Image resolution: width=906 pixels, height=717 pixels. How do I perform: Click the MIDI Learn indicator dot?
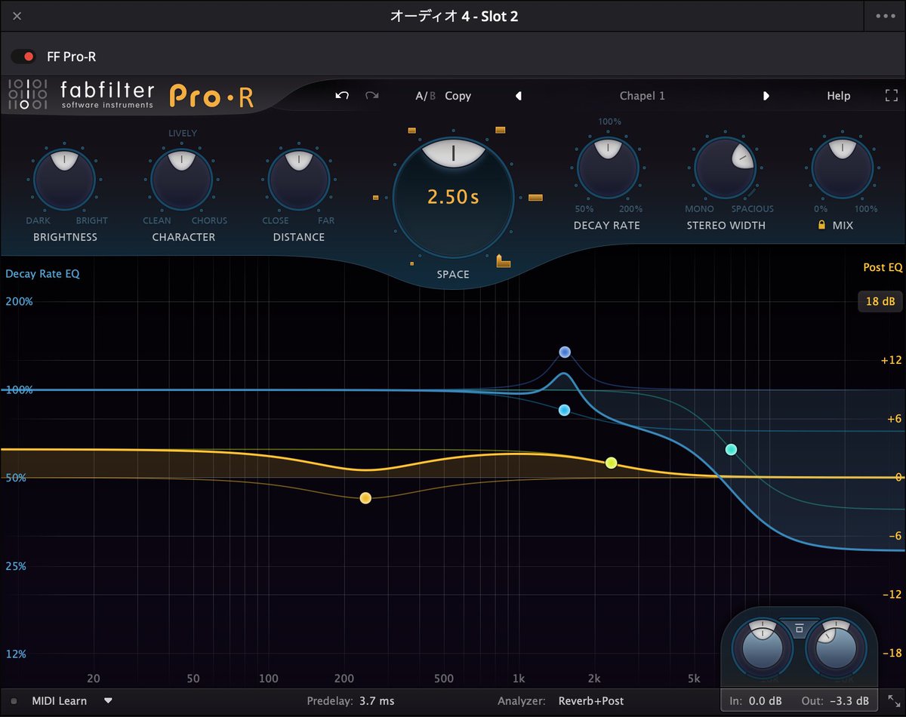[14, 701]
